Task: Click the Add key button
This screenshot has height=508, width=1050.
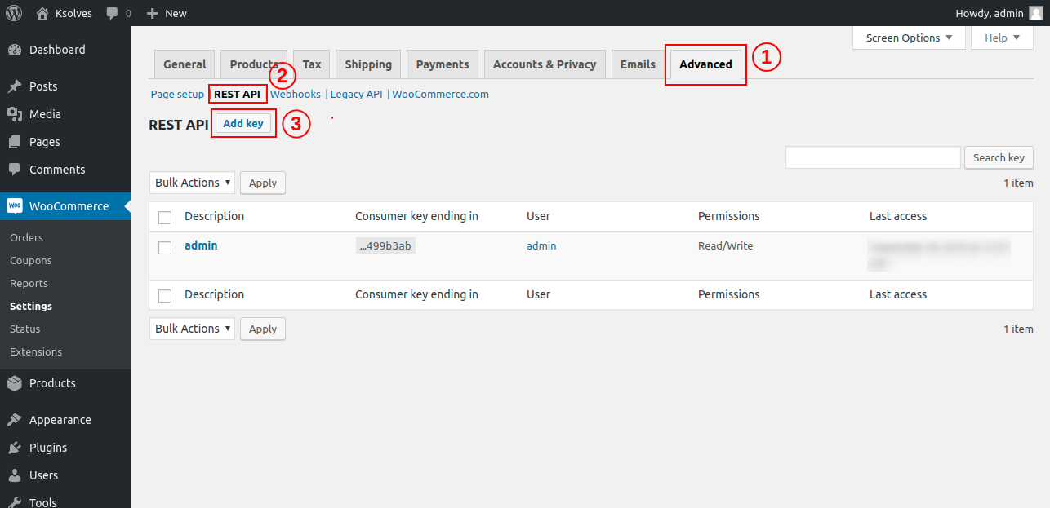Action: pos(243,123)
